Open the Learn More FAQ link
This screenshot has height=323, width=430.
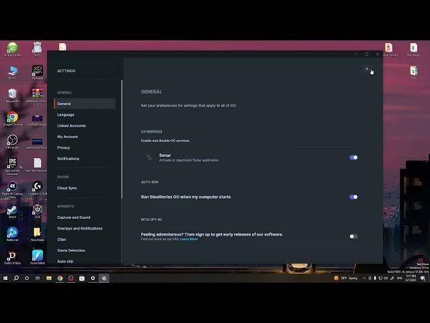coord(189,240)
